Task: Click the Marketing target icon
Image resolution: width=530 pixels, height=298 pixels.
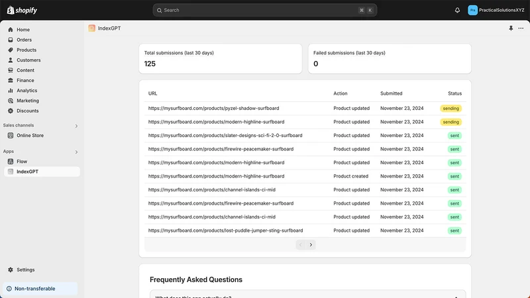Action: (11, 101)
